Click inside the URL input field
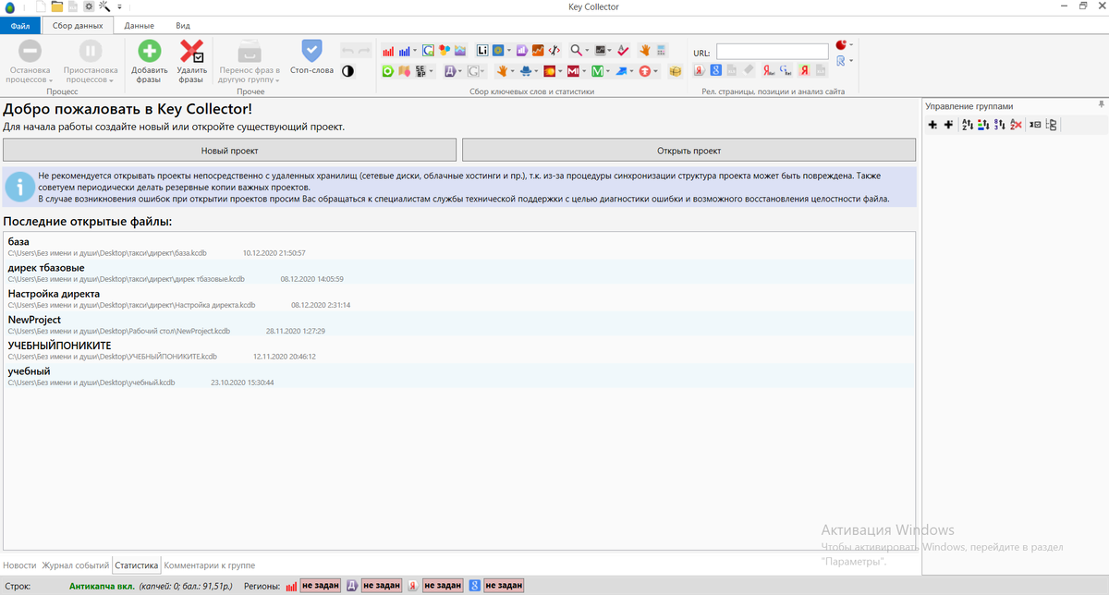This screenshot has height=595, width=1109. pos(773,52)
